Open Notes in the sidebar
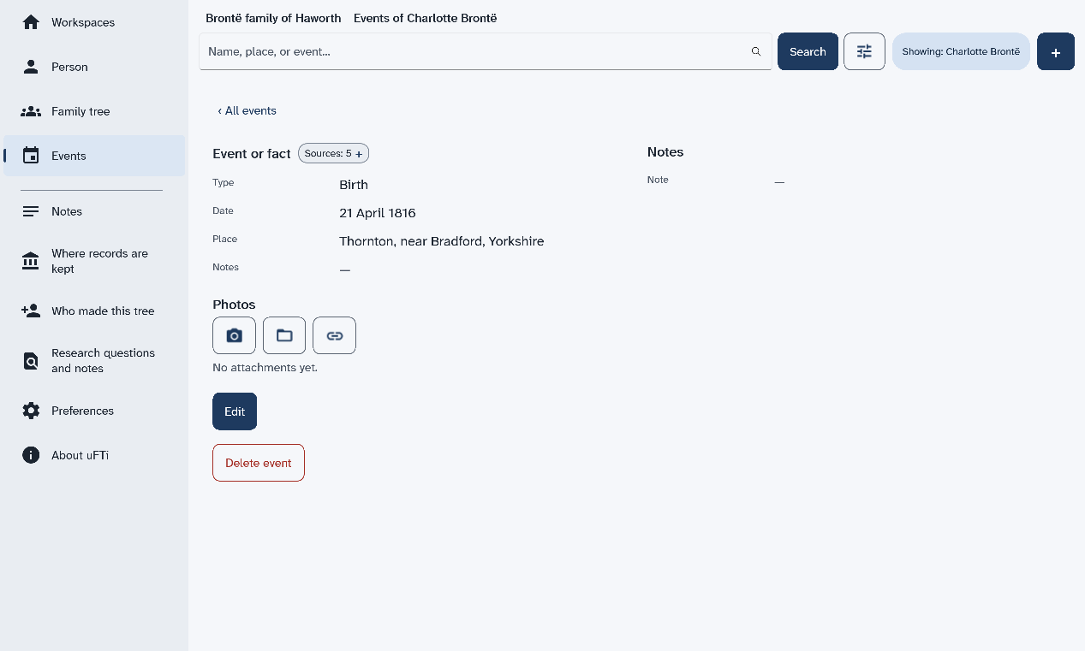This screenshot has width=1085, height=651. [94, 211]
